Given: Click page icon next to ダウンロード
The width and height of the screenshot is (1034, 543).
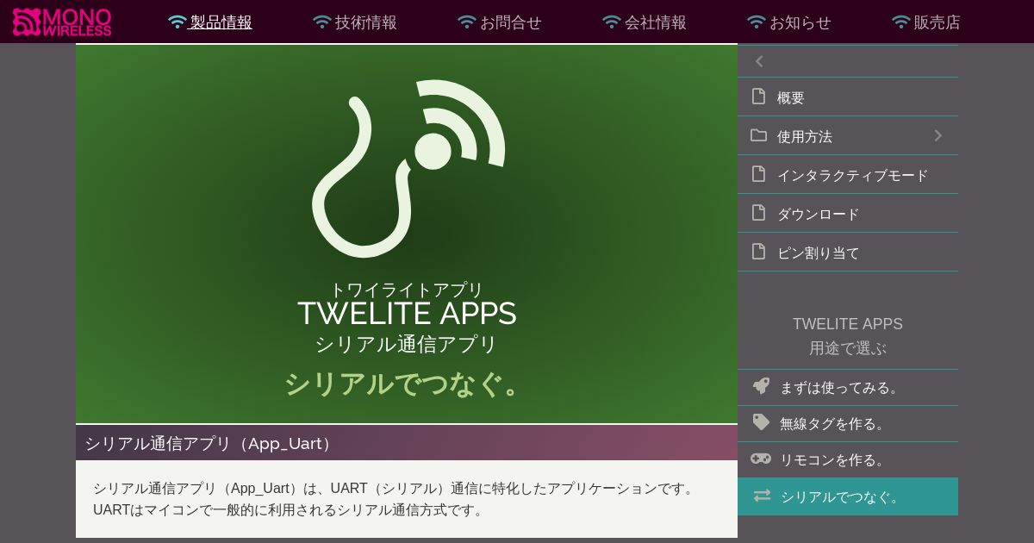Looking at the screenshot, I should [758, 213].
